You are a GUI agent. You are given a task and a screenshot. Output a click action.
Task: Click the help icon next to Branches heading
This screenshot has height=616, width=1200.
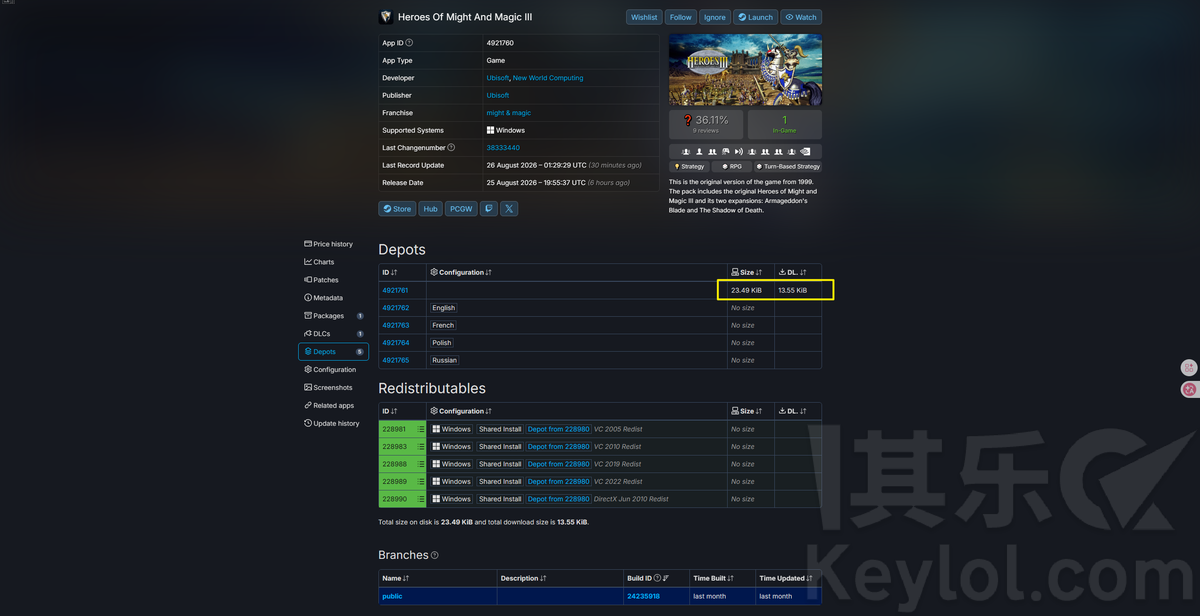tap(435, 555)
